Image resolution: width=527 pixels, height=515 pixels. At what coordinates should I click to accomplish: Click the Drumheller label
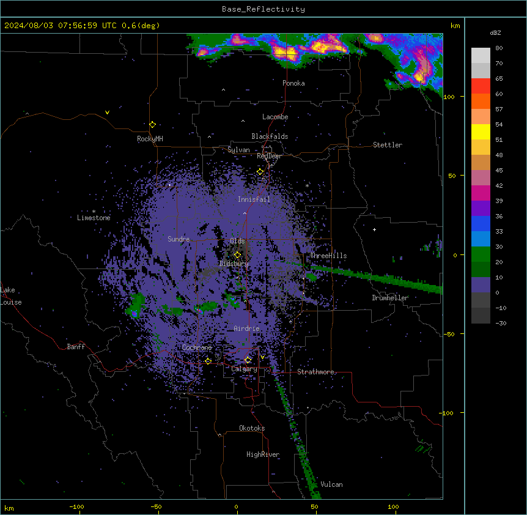point(390,298)
